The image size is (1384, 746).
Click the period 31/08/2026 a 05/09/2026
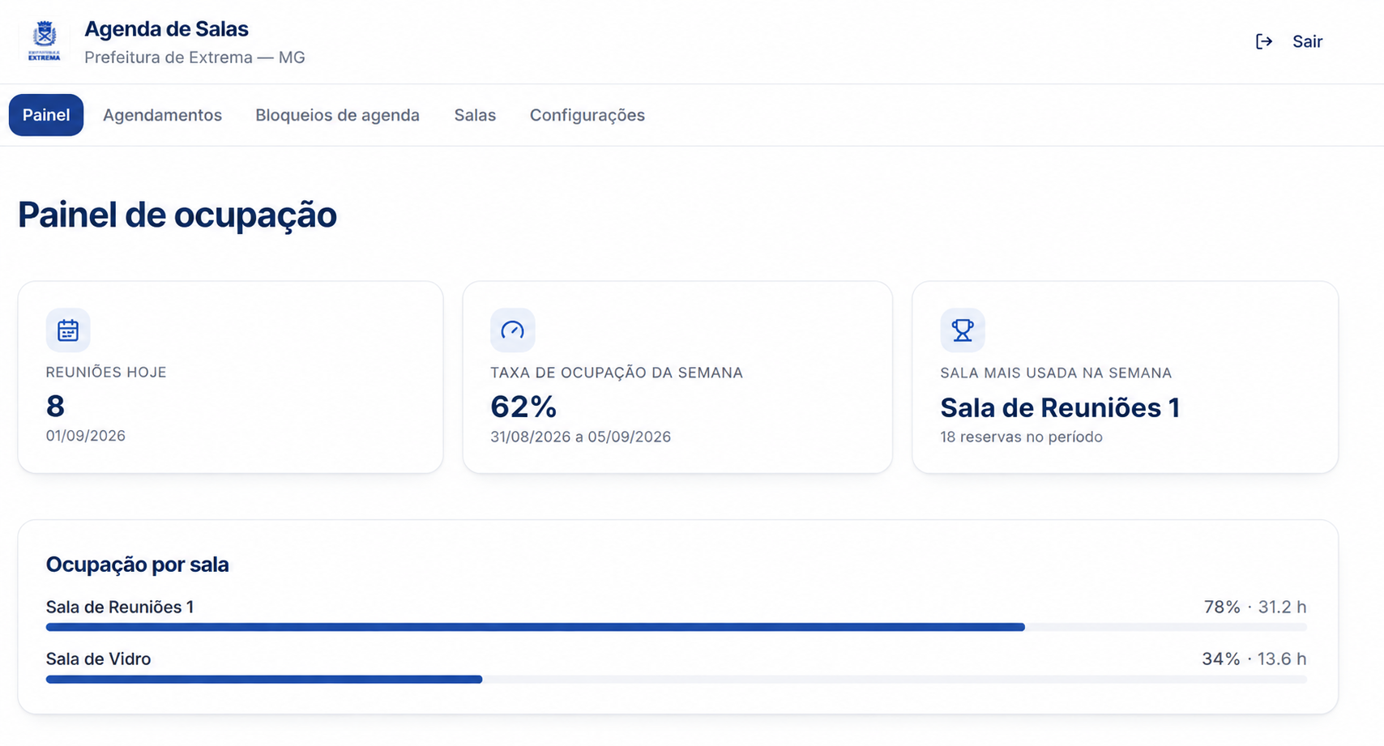tap(580, 437)
